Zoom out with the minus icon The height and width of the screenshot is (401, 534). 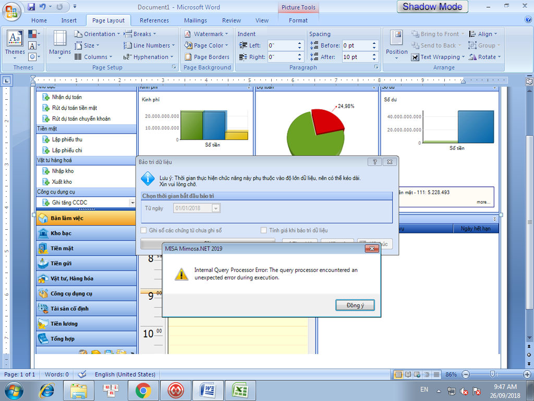pyautogui.click(x=466, y=374)
